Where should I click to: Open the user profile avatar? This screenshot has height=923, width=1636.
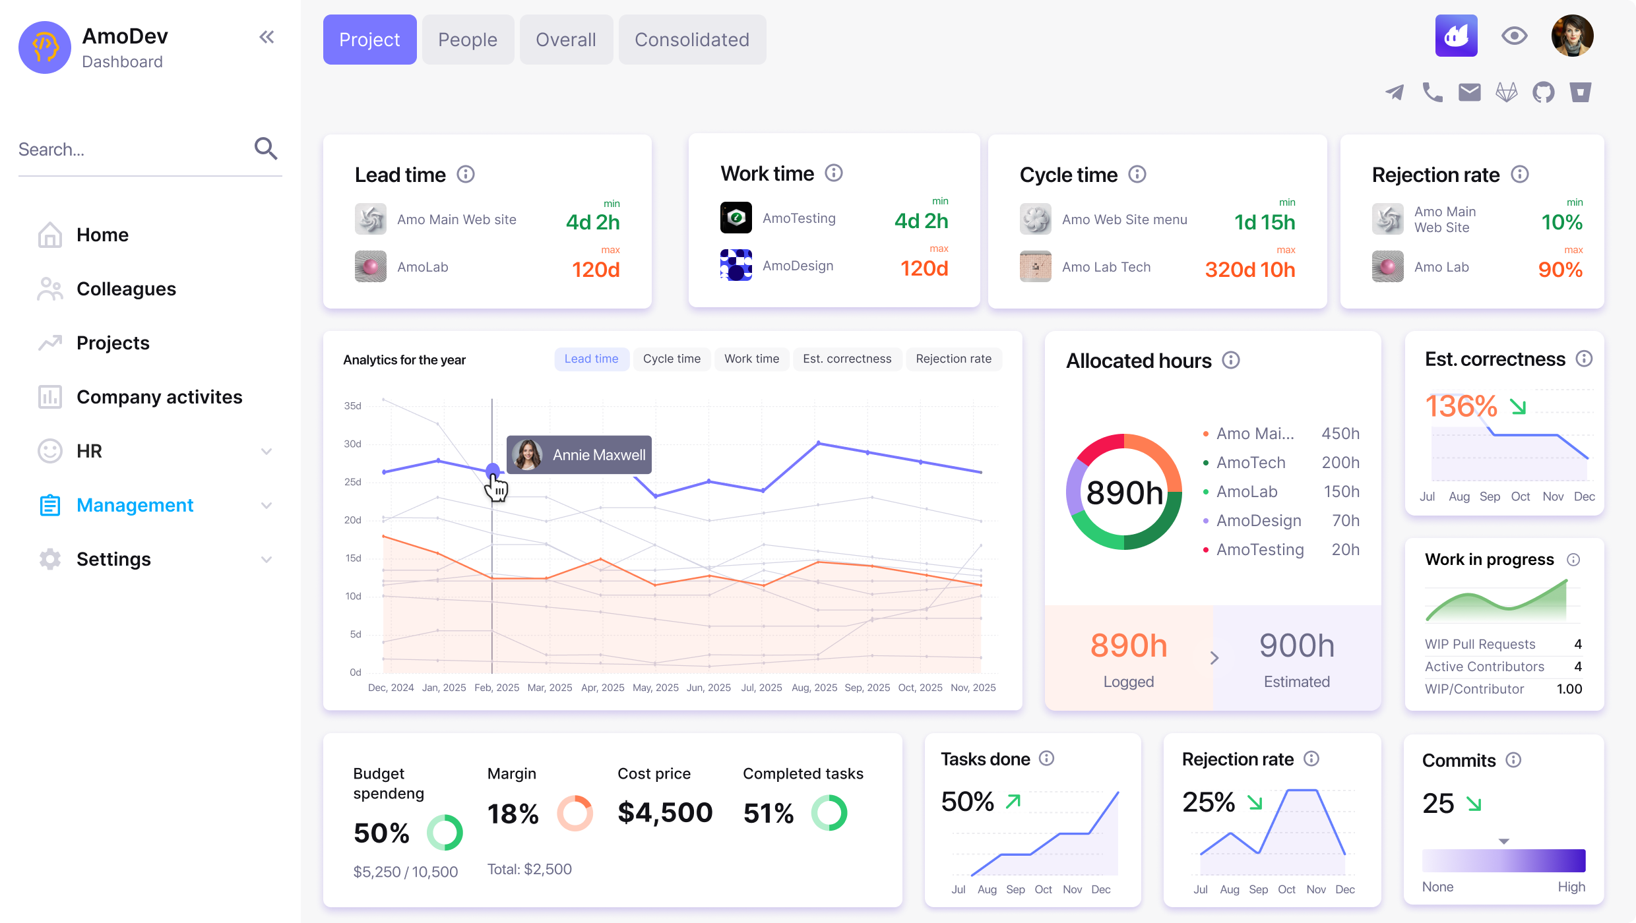click(1573, 36)
